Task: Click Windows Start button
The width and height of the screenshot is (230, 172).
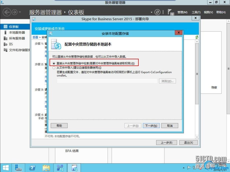Action: (6, 168)
